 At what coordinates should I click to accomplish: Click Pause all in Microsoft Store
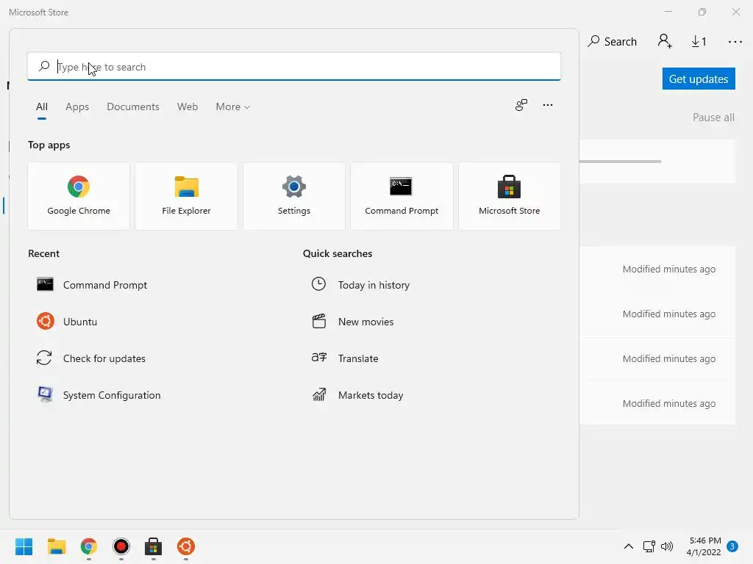click(x=713, y=117)
